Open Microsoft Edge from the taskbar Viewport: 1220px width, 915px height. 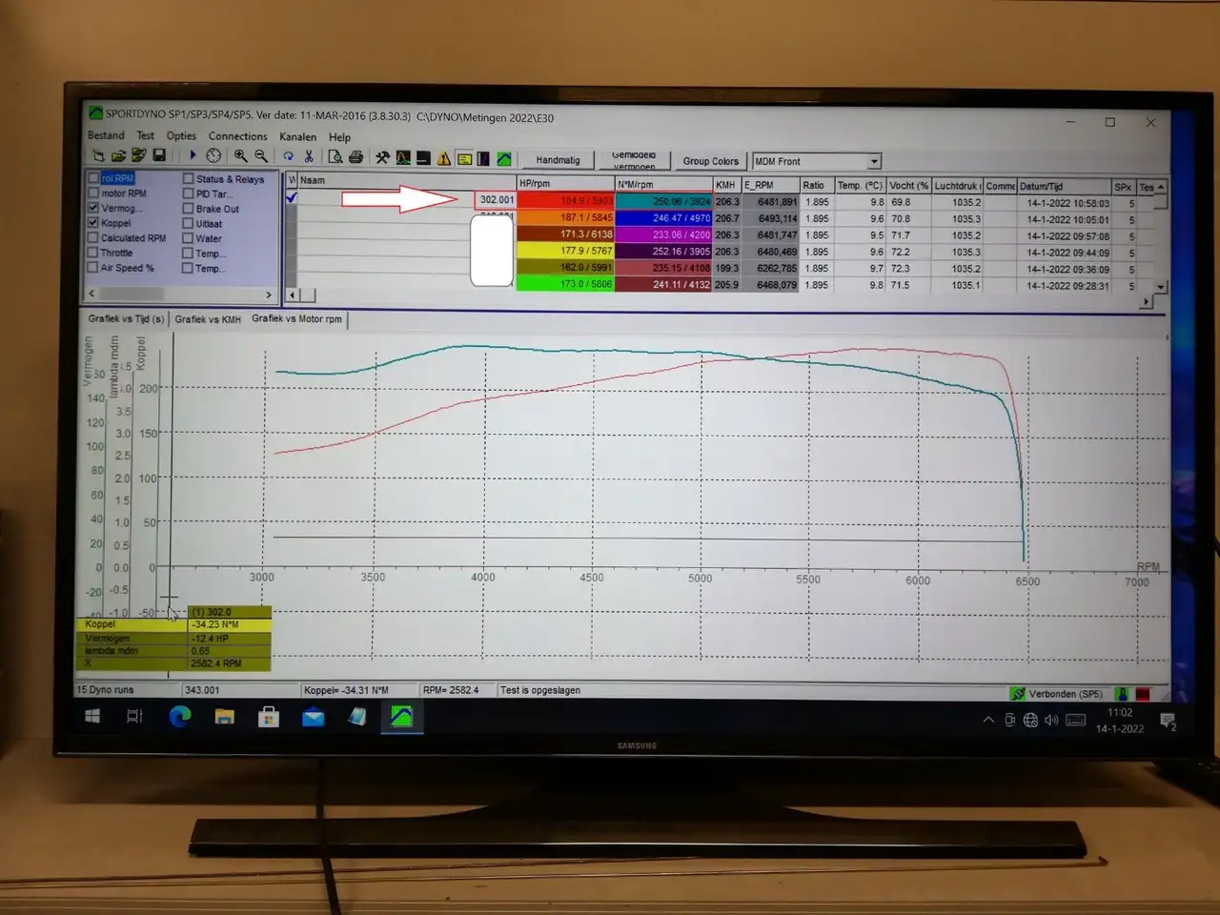click(x=179, y=717)
